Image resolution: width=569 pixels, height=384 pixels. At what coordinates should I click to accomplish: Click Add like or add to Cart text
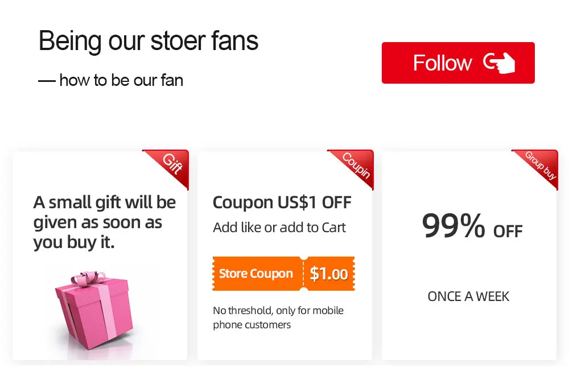(x=279, y=228)
